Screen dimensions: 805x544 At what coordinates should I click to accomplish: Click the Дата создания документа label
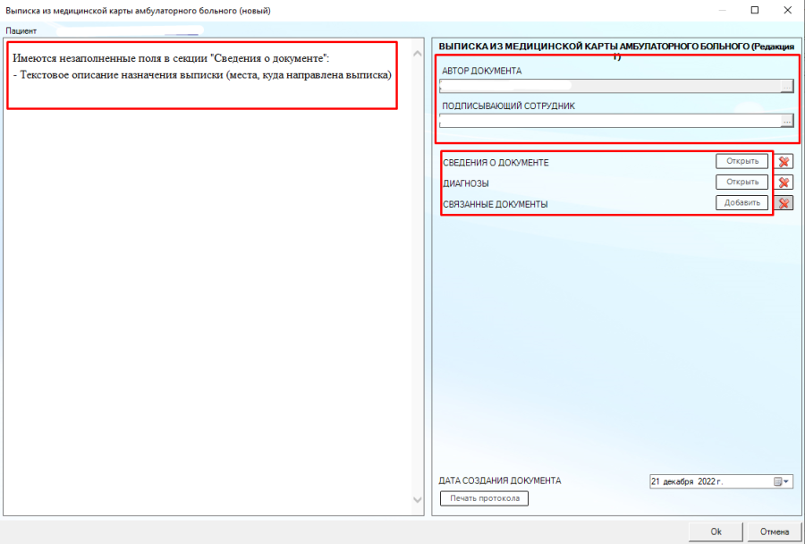point(499,480)
